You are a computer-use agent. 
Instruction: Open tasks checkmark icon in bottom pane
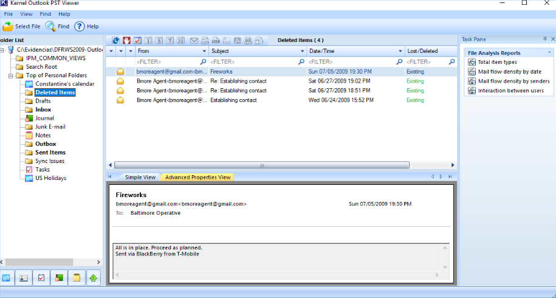pos(42,278)
